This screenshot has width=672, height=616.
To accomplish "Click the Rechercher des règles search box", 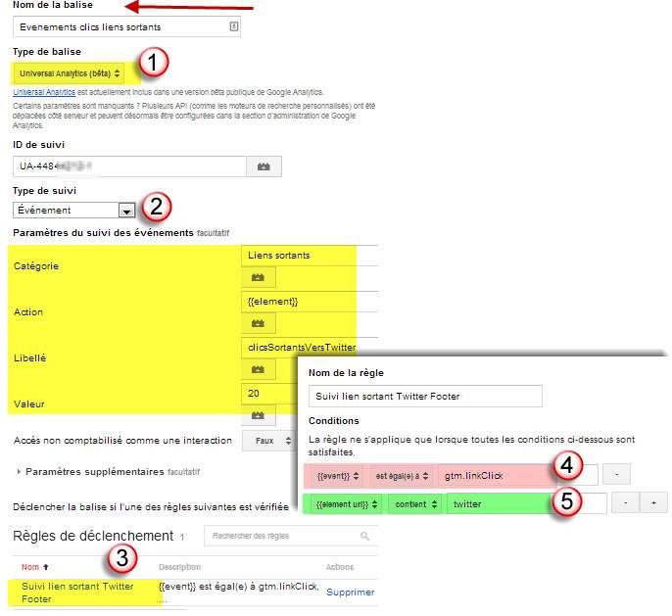I will coord(291,536).
